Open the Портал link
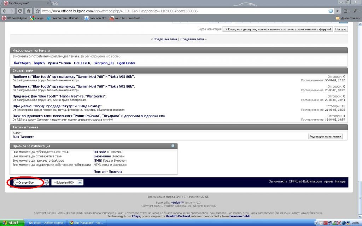The width and height of the screenshot is (362, 226). pyautogui.click(x=99, y=172)
